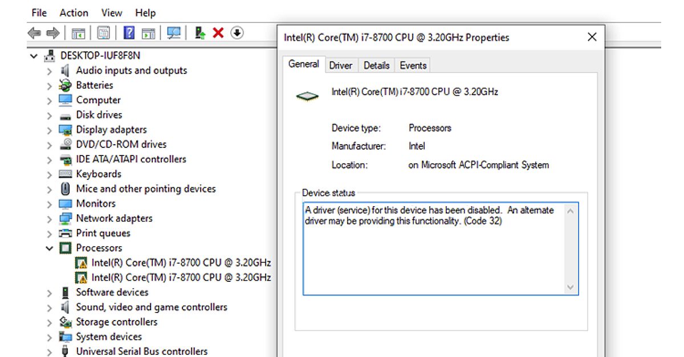Screen dimensions: 684x357
Task: Click the Disable device down-arrow icon
Action: (x=237, y=34)
